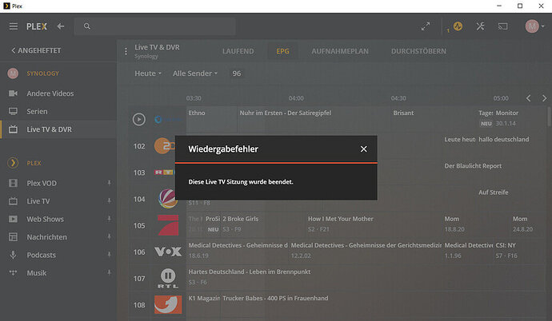Viewport: 552px width, 321px height.
Task: Open Live TV & DVR in the sidebar
Action: [49, 129]
